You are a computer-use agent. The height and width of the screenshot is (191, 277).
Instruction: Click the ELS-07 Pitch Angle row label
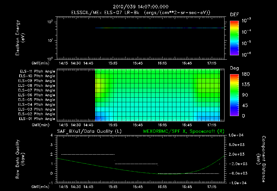point(37,90)
